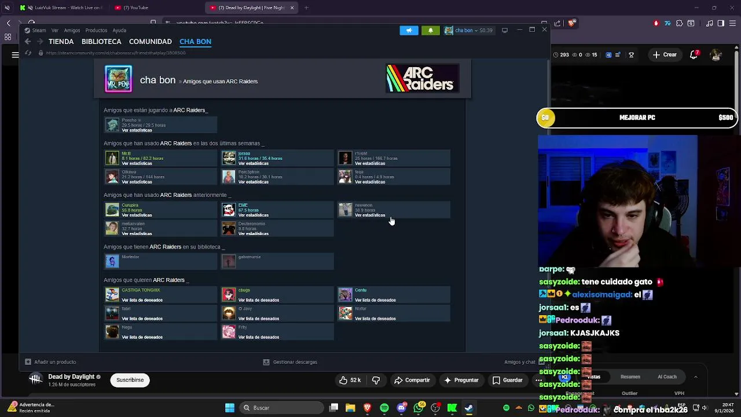Open the CHA BON tab
Screen dimensions: 741x417
pyautogui.click(x=195, y=42)
